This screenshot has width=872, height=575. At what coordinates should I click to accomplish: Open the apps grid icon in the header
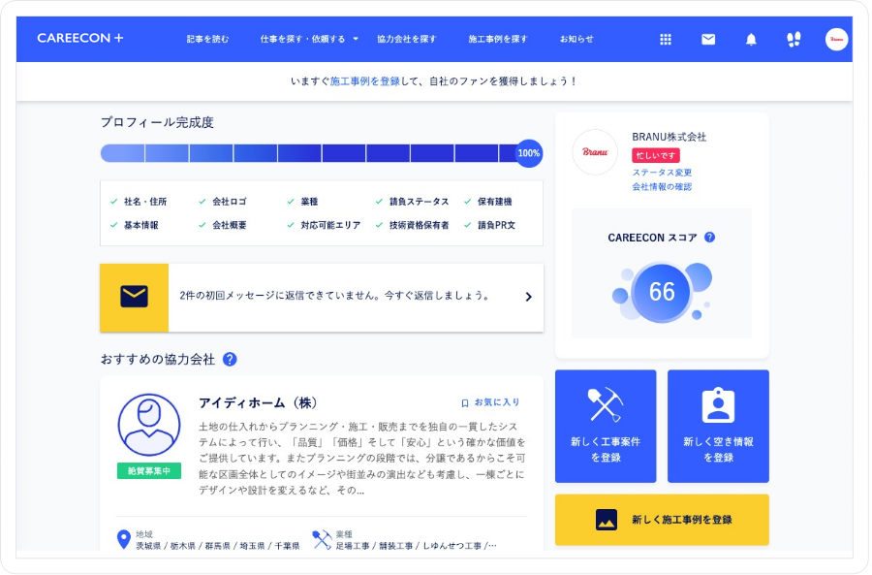[666, 39]
